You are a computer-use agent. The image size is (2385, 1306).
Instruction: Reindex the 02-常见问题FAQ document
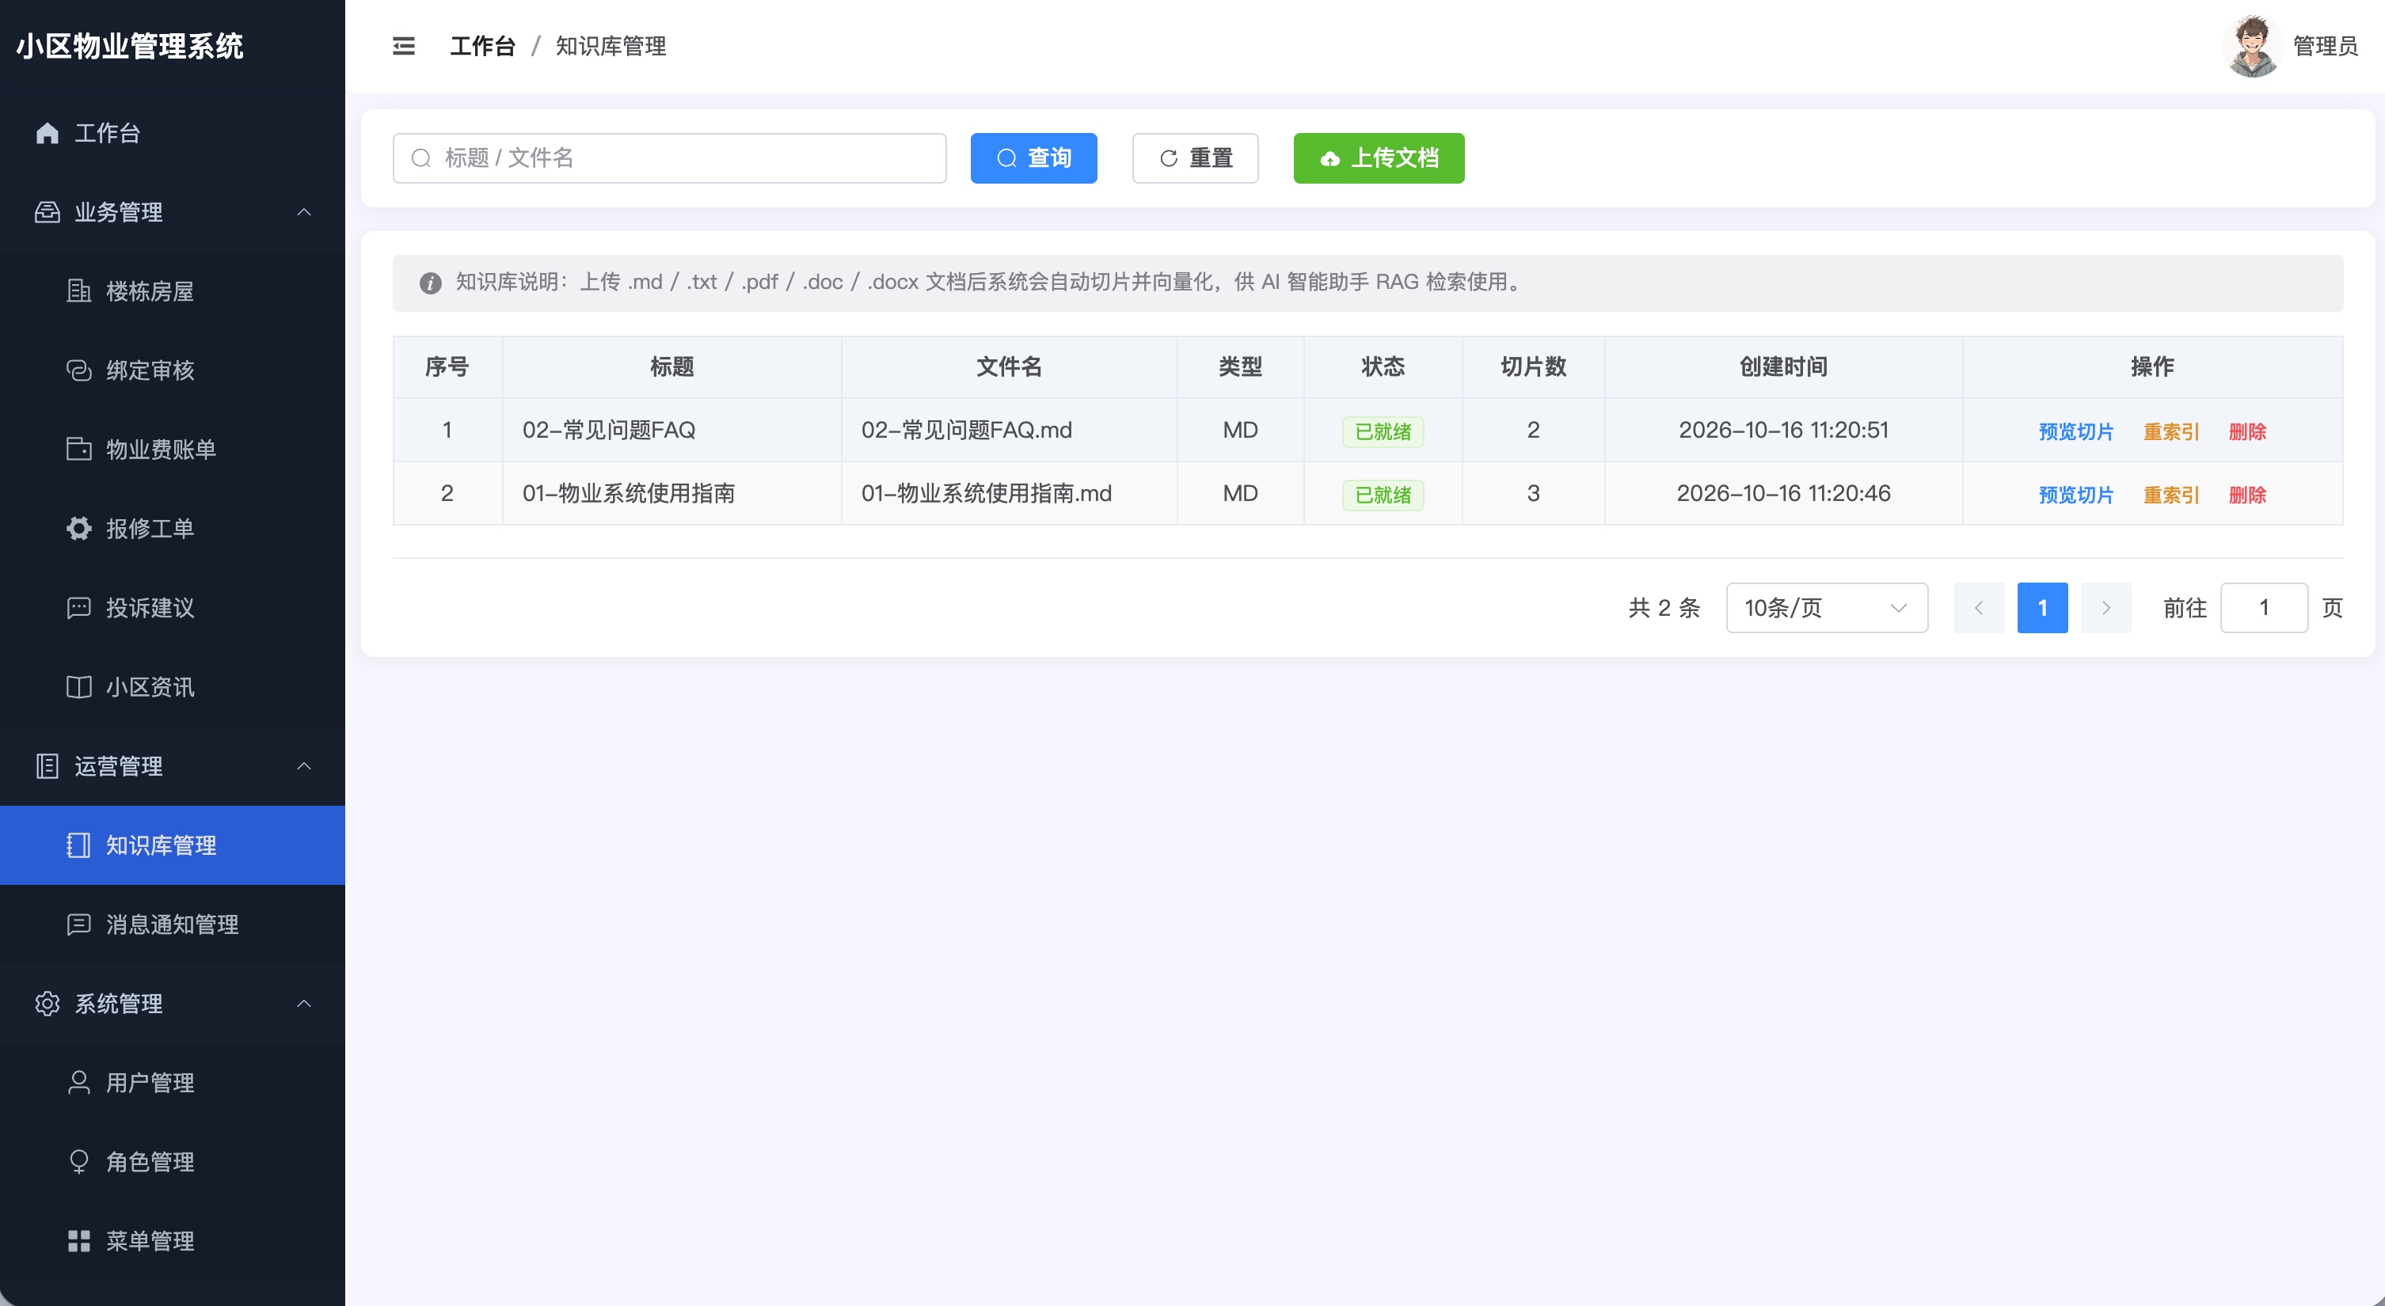[2170, 431]
